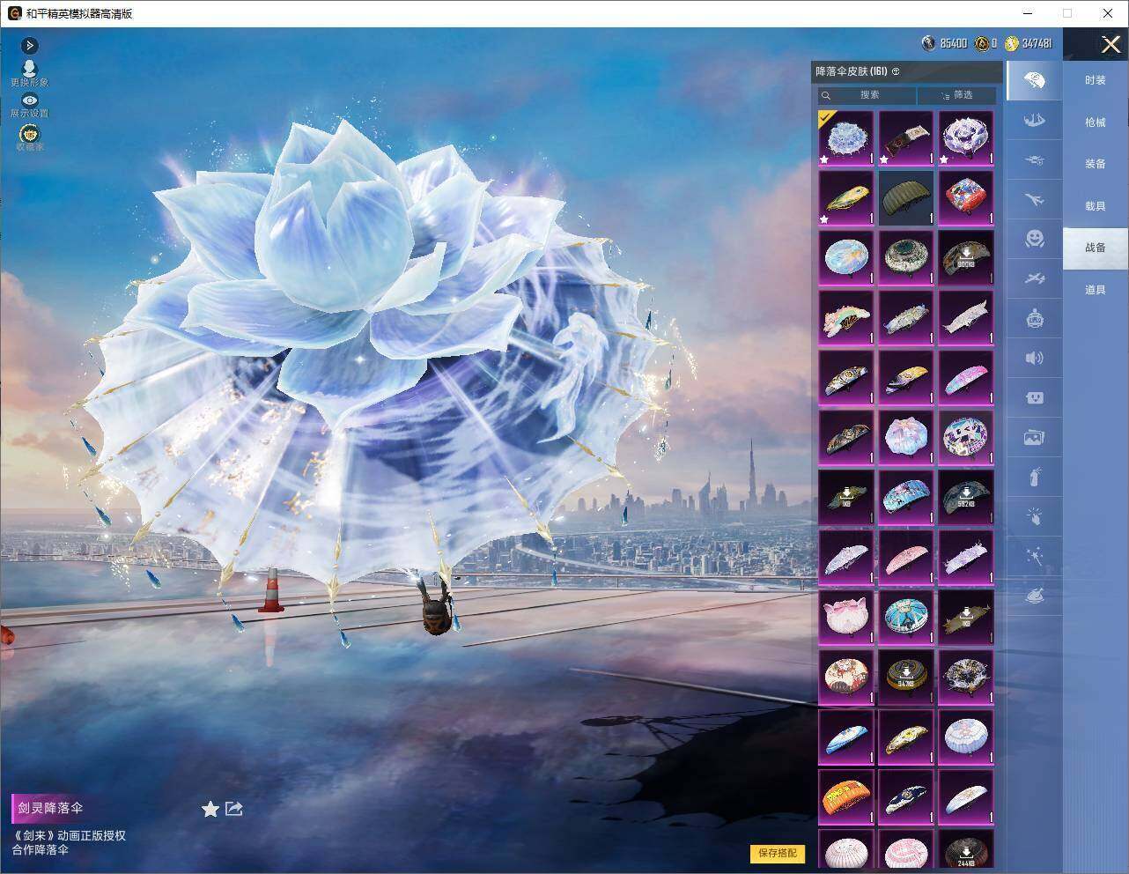Screen dimensions: 1129x874
Task: Select the equipped crystal lotus parachute thumbnail
Action: [846, 138]
